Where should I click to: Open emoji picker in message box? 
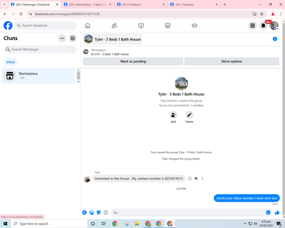[x=268, y=213]
